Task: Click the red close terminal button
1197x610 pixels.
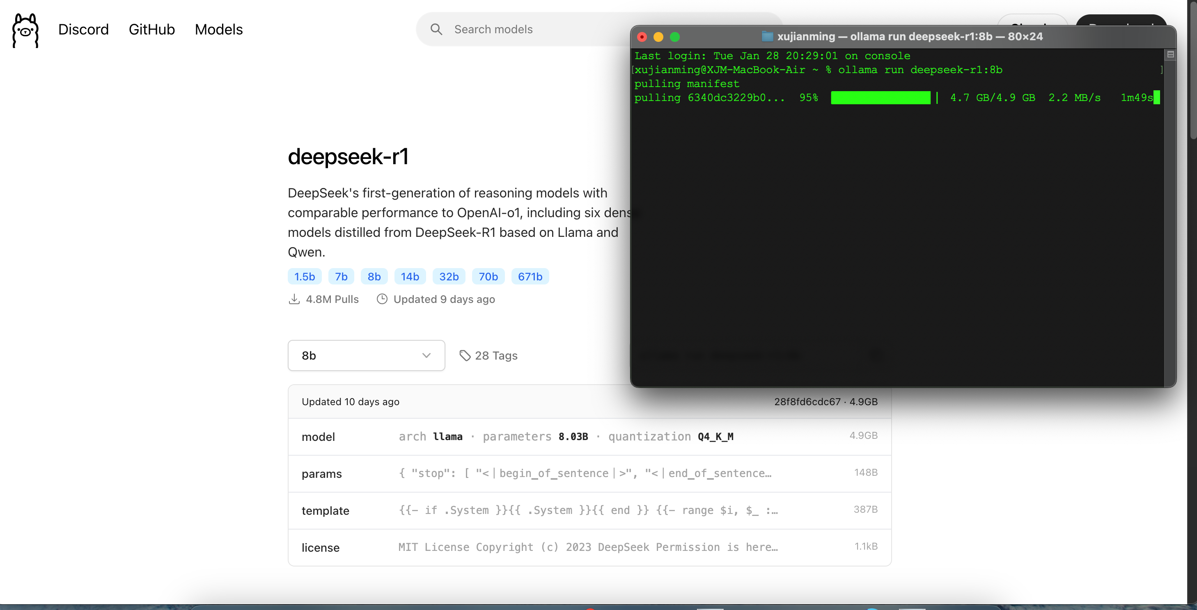Action: (x=642, y=37)
